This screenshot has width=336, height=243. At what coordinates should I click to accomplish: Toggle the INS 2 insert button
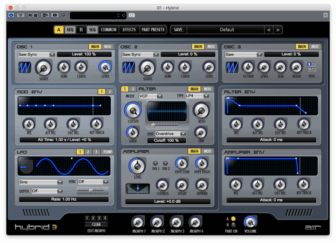[x=166, y=163]
